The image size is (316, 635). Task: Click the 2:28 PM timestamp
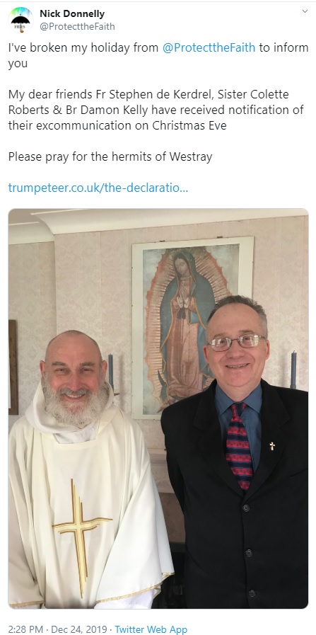pyautogui.click(x=25, y=629)
